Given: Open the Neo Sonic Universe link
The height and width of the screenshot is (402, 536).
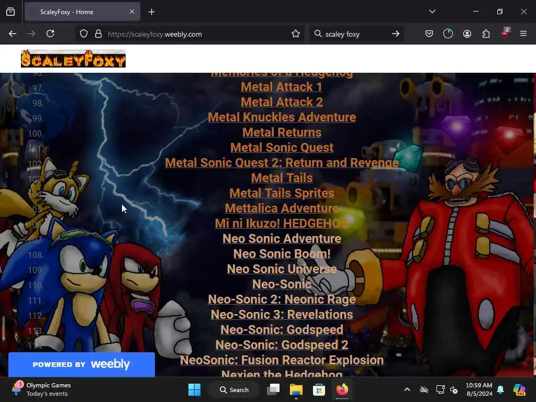Looking at the screenshot, I should tap(282, 269).
